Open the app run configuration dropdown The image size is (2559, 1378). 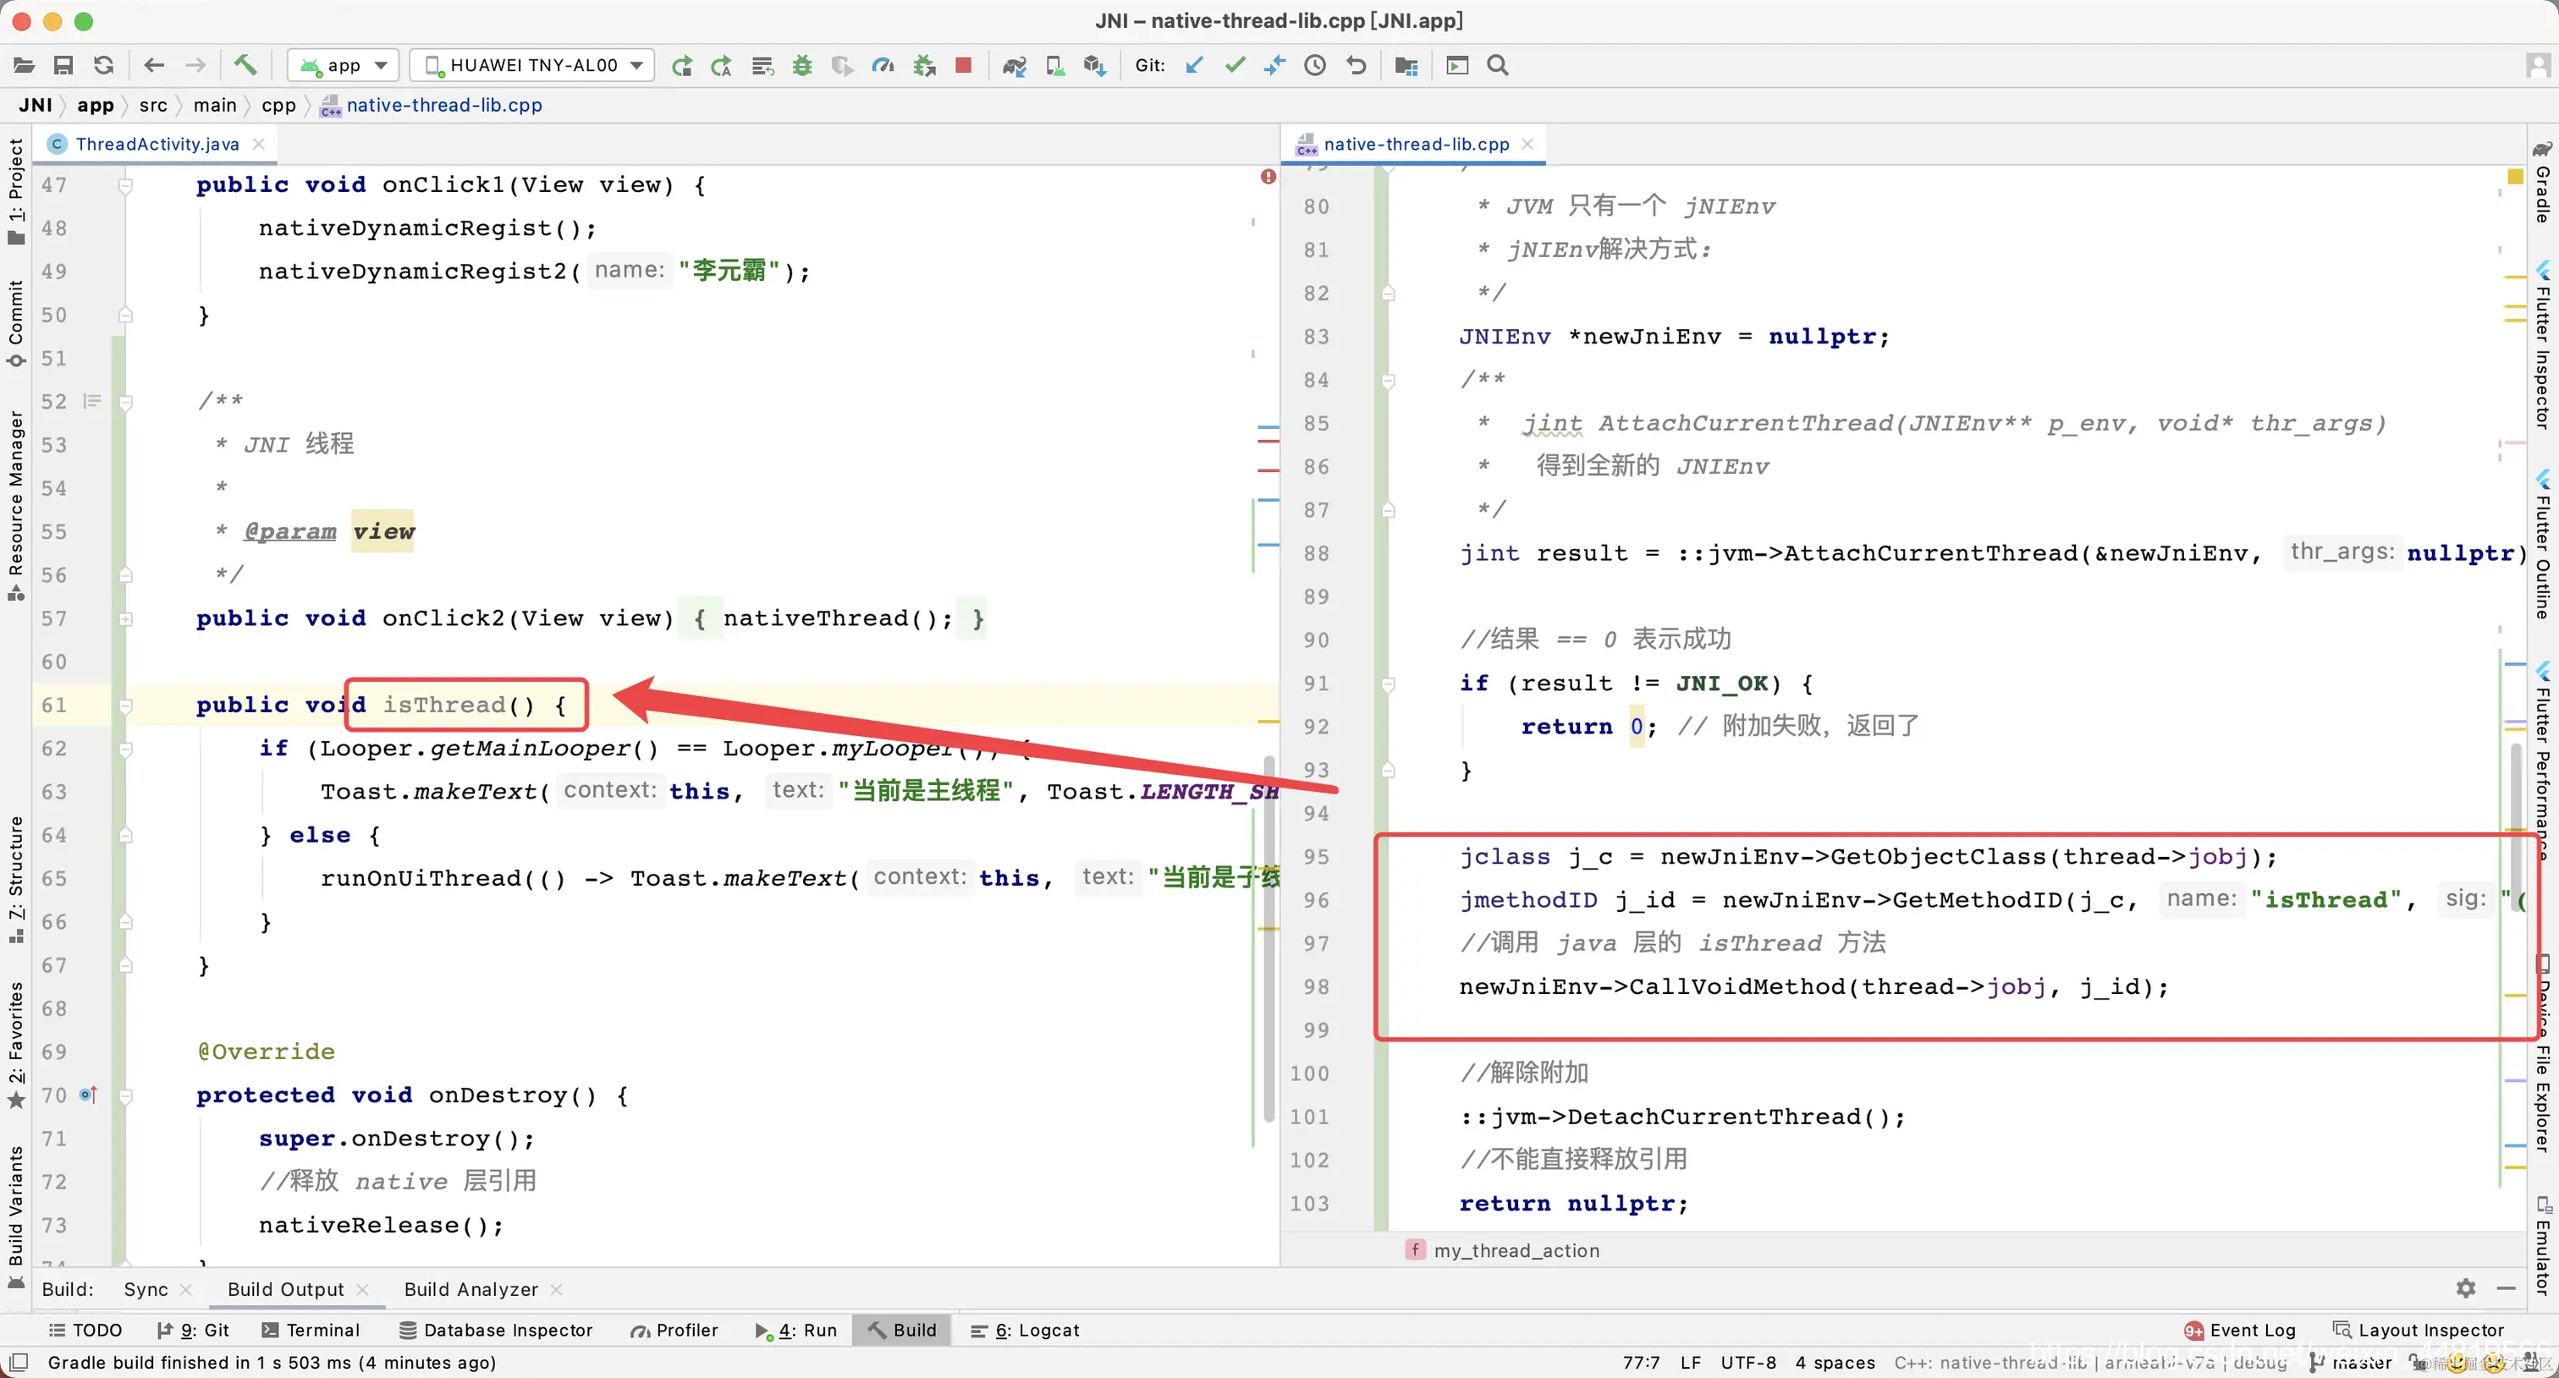coord(344,65)
